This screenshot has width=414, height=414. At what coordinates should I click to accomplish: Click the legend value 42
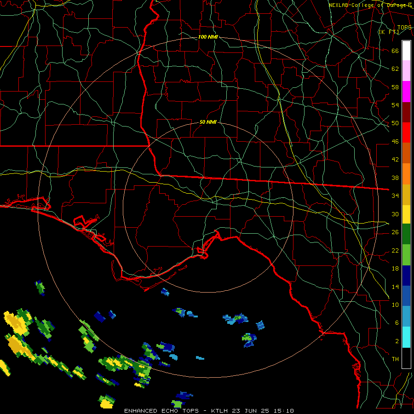(x=395, y=160)
